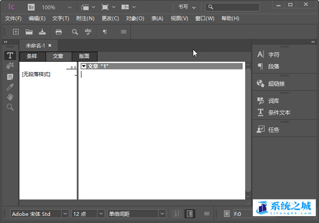Open the view options dropdown icon
The height and width of the screenshot is (223, 319).
coord(88,7)
